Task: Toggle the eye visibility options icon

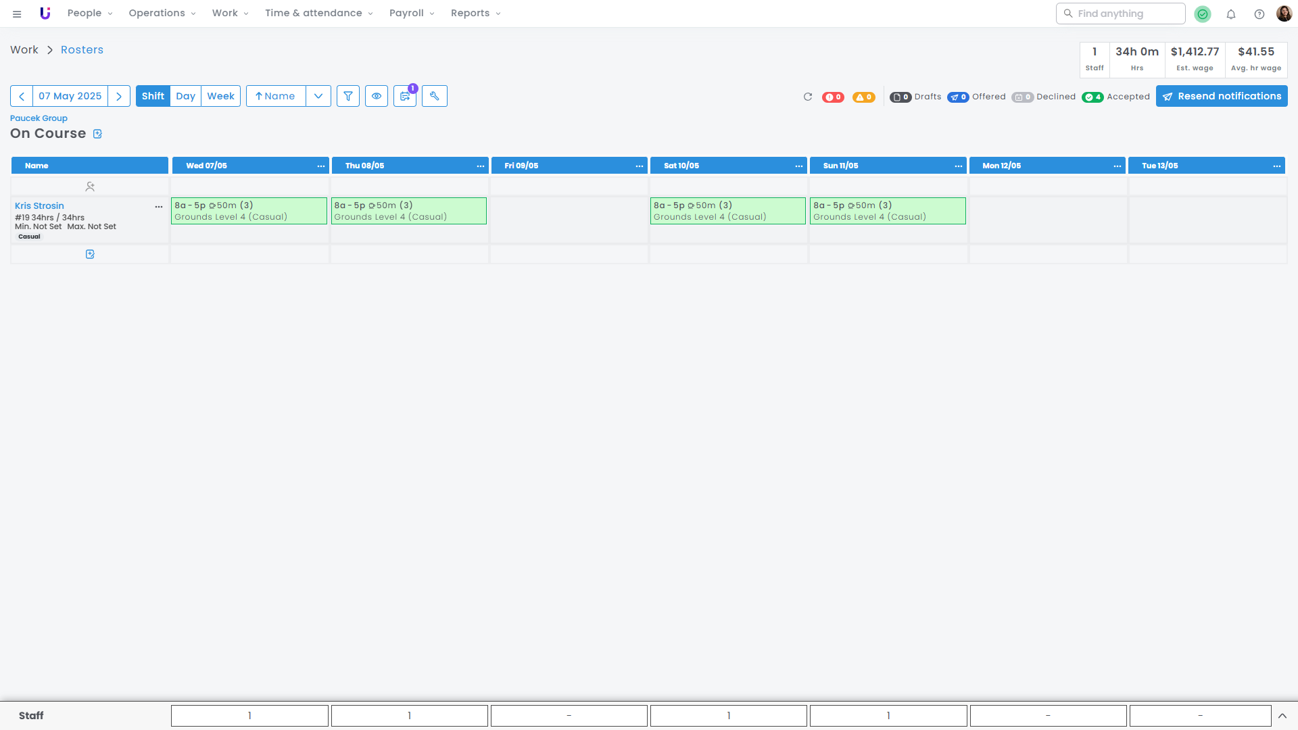Action: 377,96
